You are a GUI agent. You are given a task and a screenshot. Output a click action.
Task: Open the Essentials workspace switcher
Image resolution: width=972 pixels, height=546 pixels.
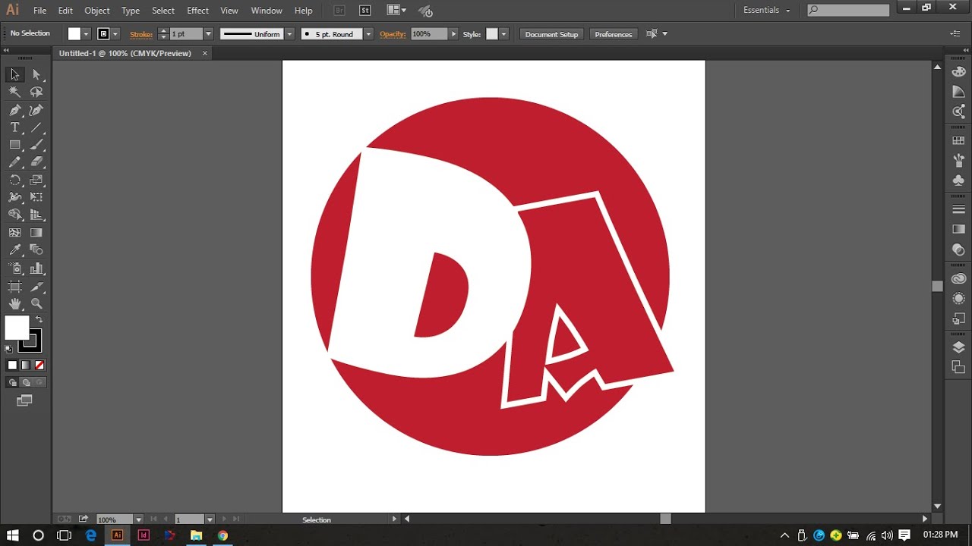pyautogui.click(x=767, y=11)
